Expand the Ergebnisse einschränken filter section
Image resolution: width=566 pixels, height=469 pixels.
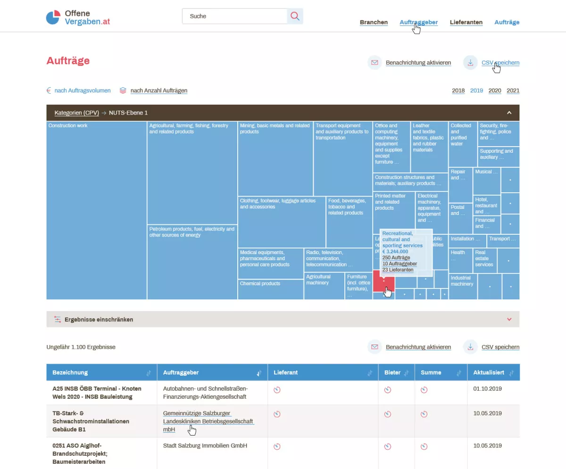coord(509,319)
